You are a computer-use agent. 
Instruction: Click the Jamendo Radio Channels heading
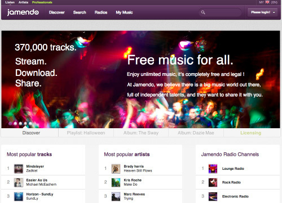(230, 154)
